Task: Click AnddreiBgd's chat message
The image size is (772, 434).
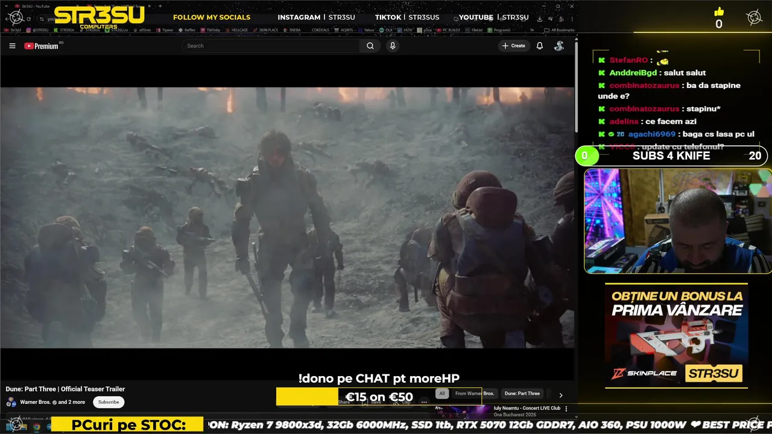Action: [x=685, y=73]
